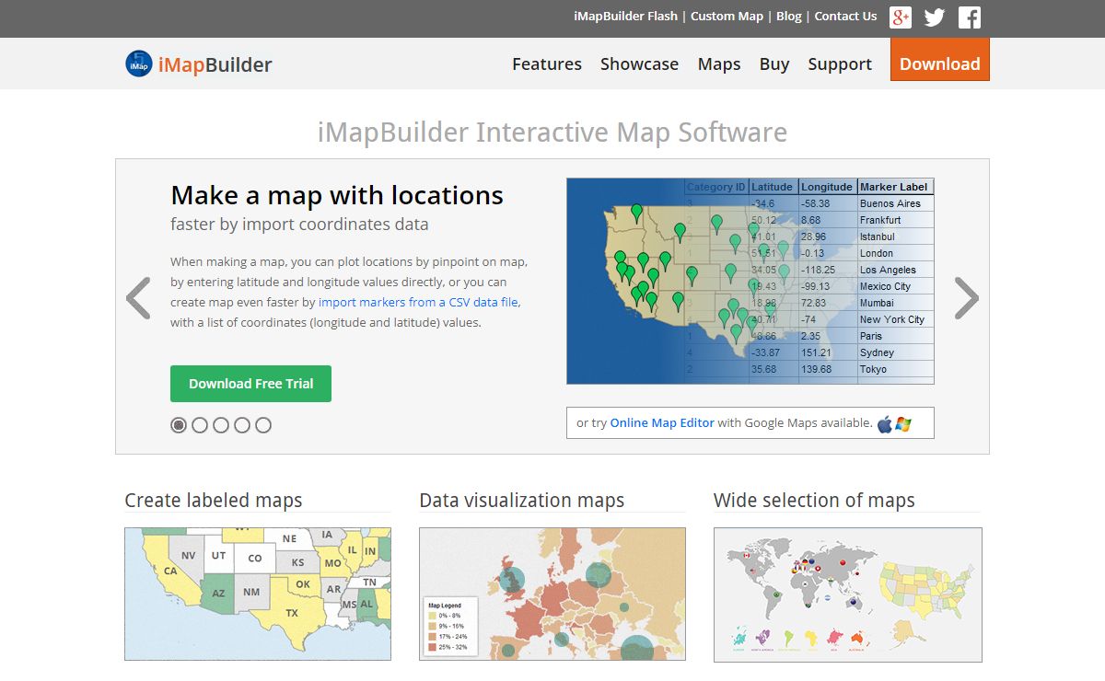1105x681 pixels.
Task: Click the Buenos Aires marker label cell
Action: (x=895, y=203)
